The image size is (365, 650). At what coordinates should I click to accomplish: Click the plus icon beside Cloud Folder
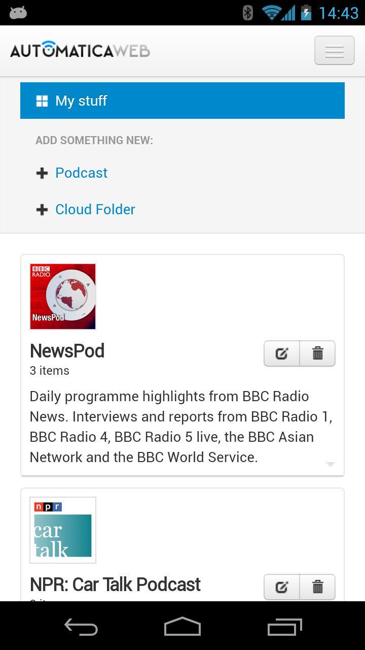pos(42,210)
